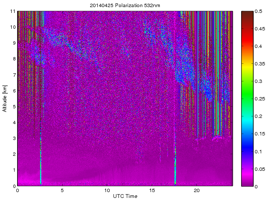Click the yellow band of the colorbar
The width and height of the screenshot is (267, 200).
pos(246,62)
